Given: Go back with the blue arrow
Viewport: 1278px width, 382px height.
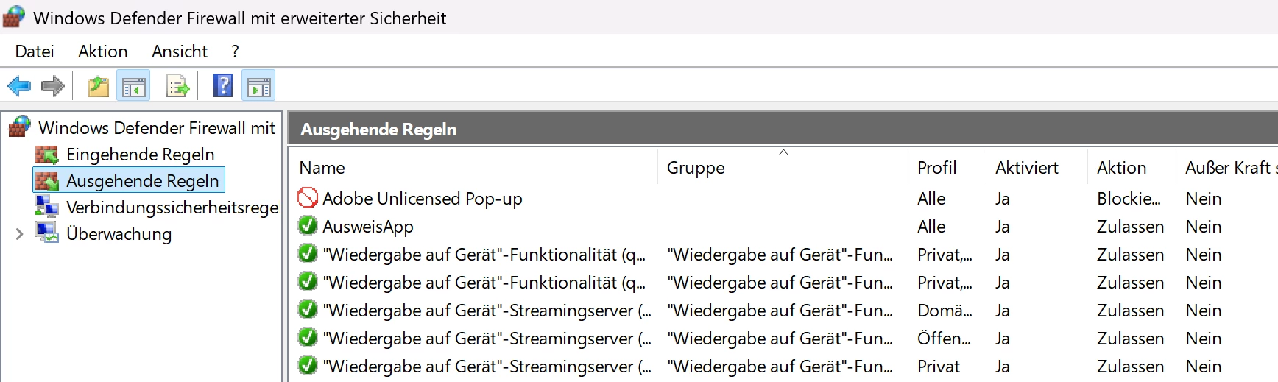Looking at the screenshot, I should click(19, 86).
